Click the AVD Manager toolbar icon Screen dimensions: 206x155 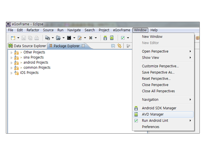pos(112,38)
